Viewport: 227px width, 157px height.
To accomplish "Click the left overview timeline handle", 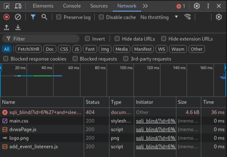I will 1,68.
